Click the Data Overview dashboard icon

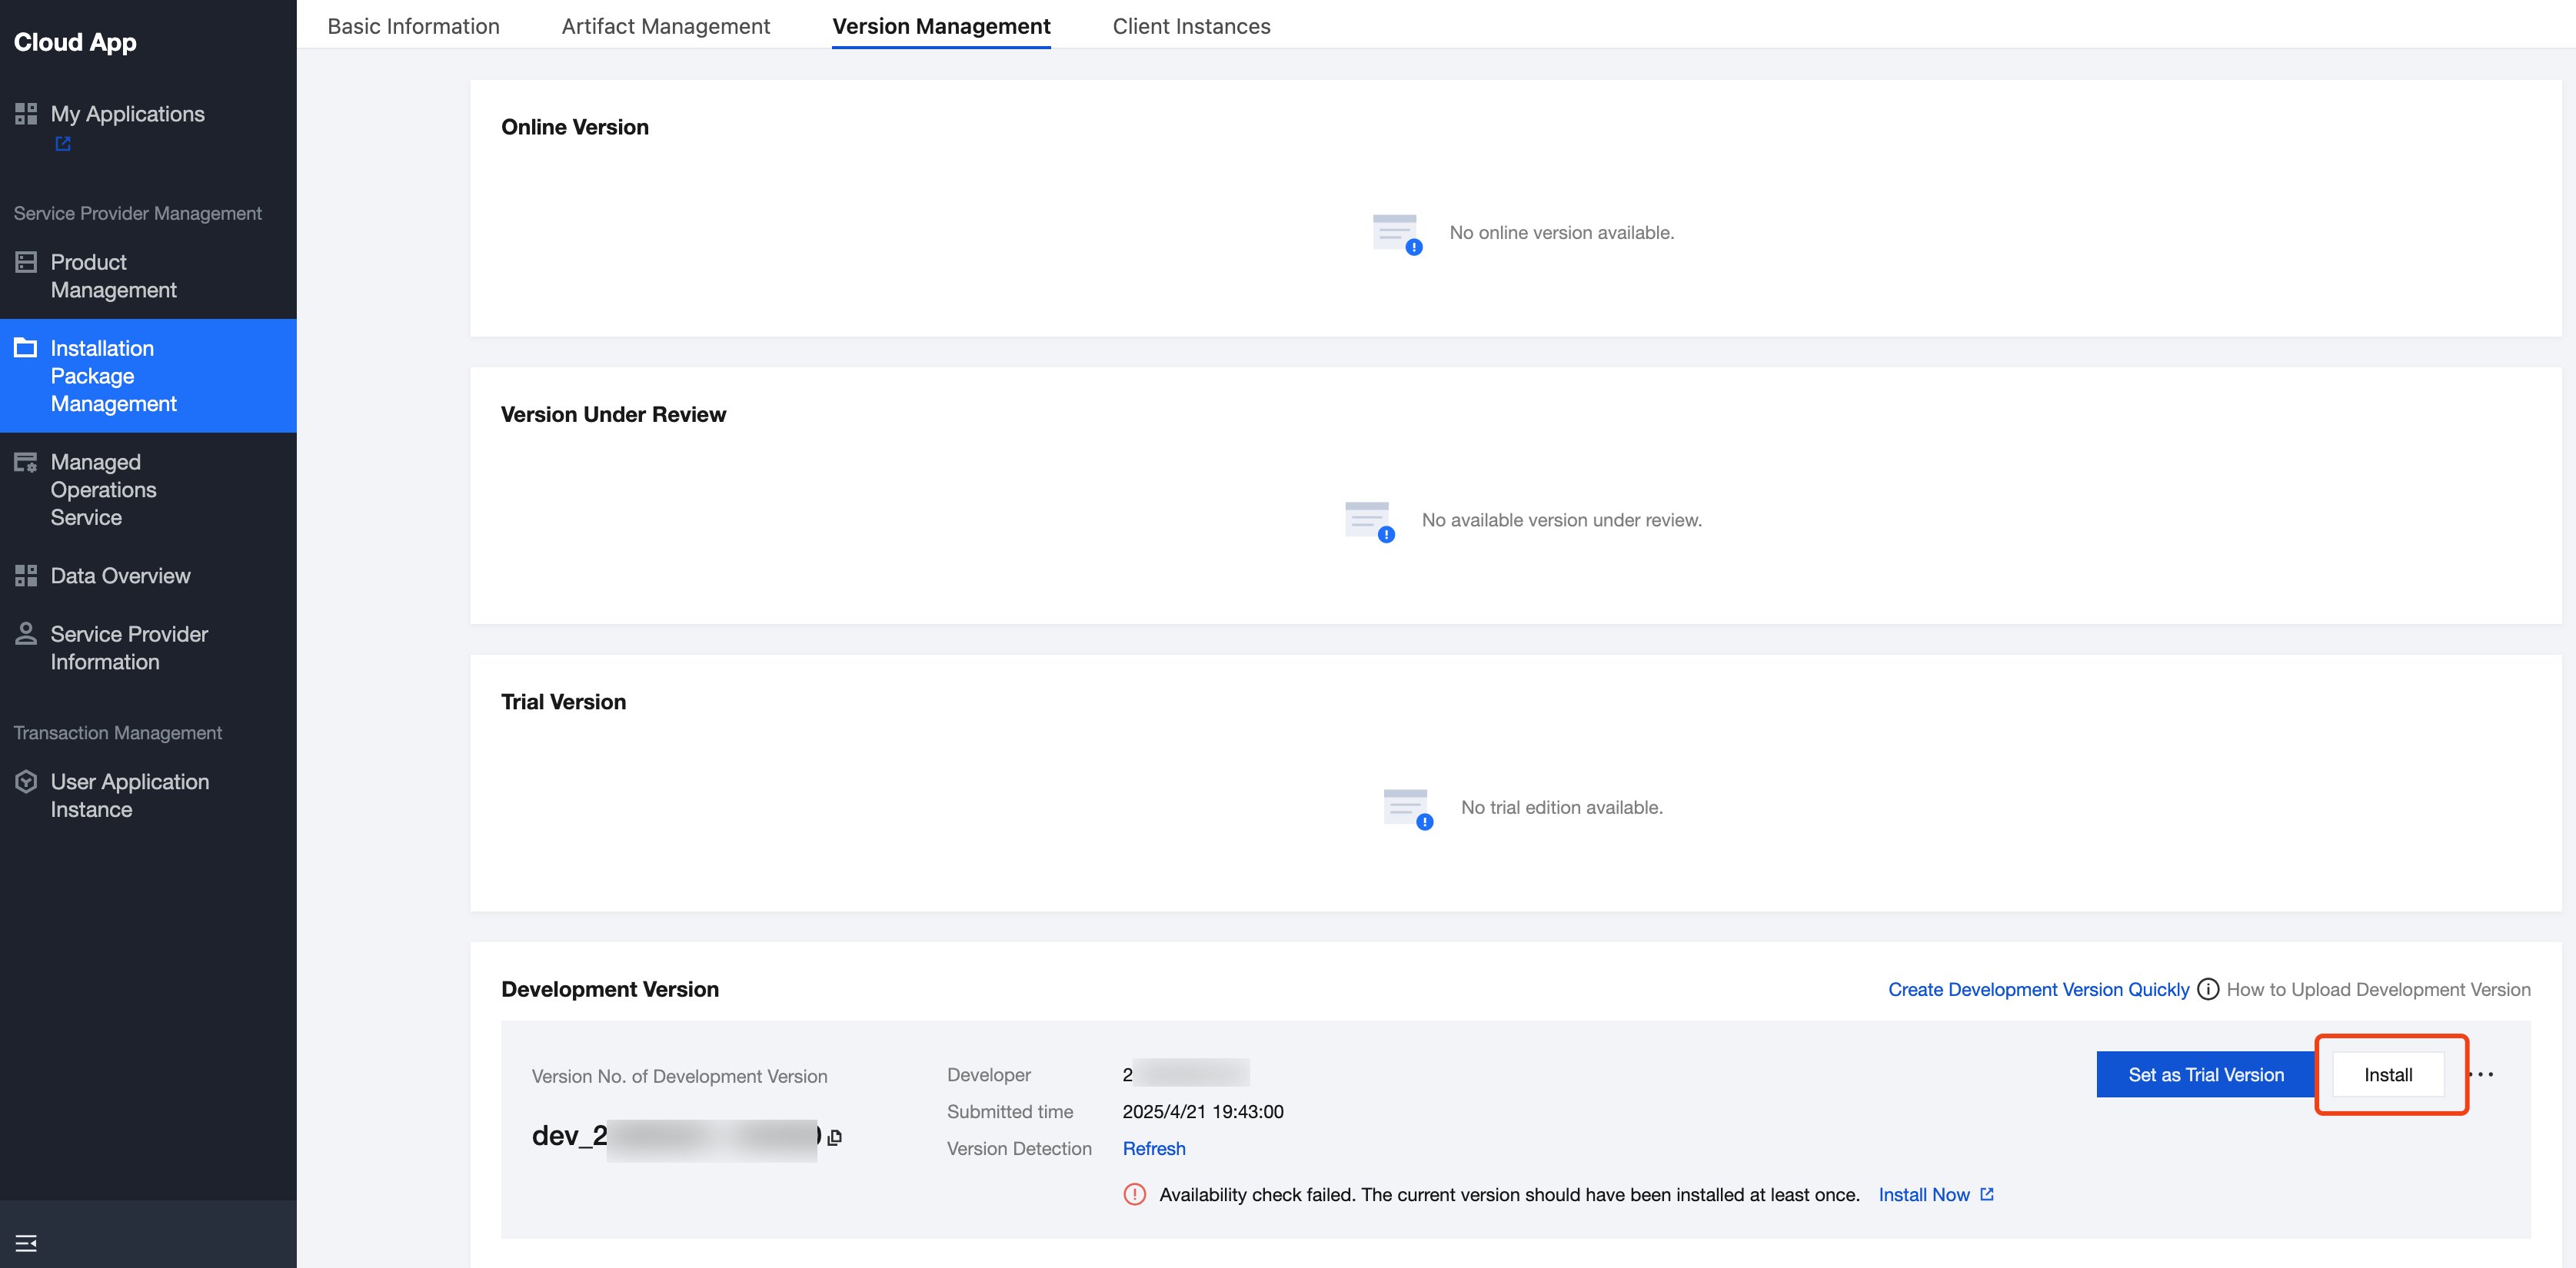point(26,576)
